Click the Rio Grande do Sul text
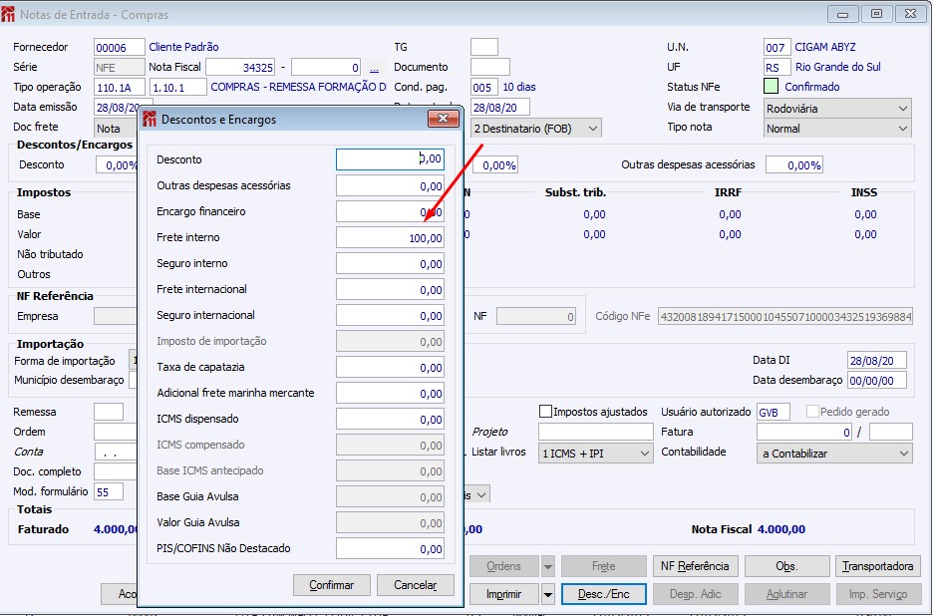932x616 pixels. tap(838, 67)
